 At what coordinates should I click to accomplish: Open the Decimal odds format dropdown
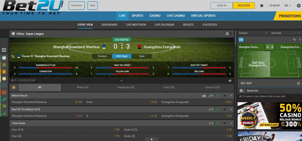(x=285, y=33)
